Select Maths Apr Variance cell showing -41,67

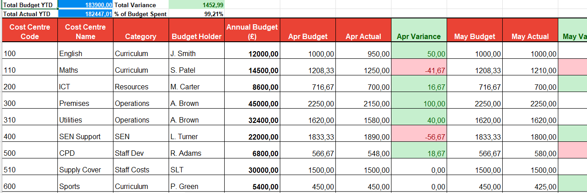419,70
